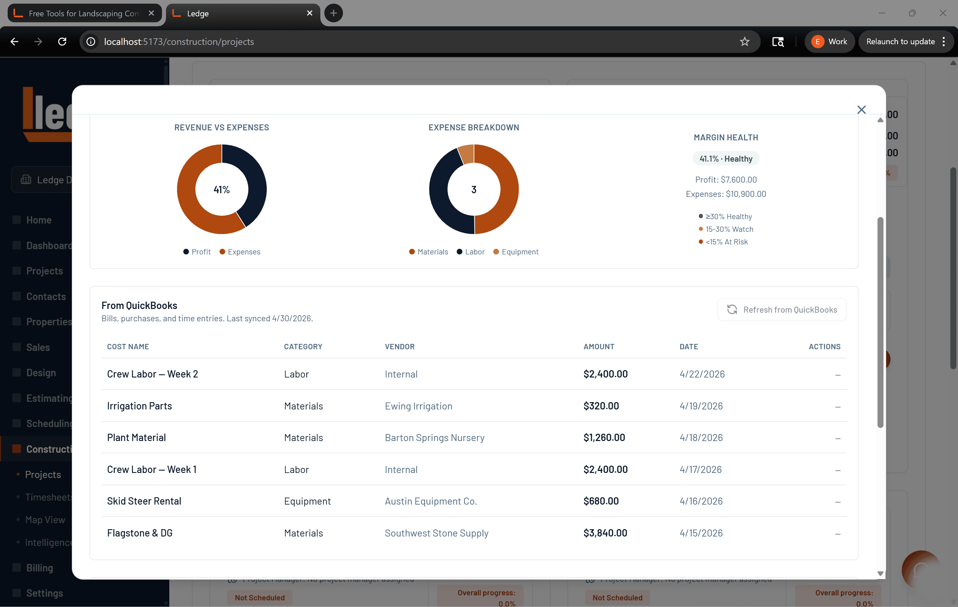Screen dimensions: 958x607
Task: Click the address bar URL
Action: [x=179, y=41]
